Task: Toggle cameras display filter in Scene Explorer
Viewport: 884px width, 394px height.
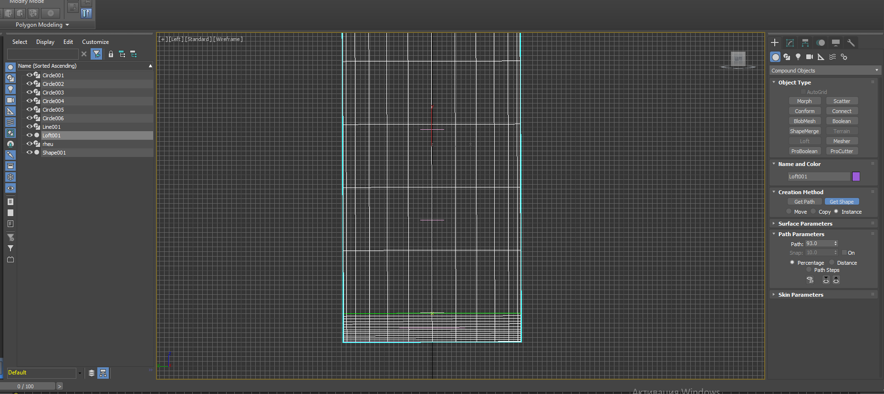Action: click(10, 100)
